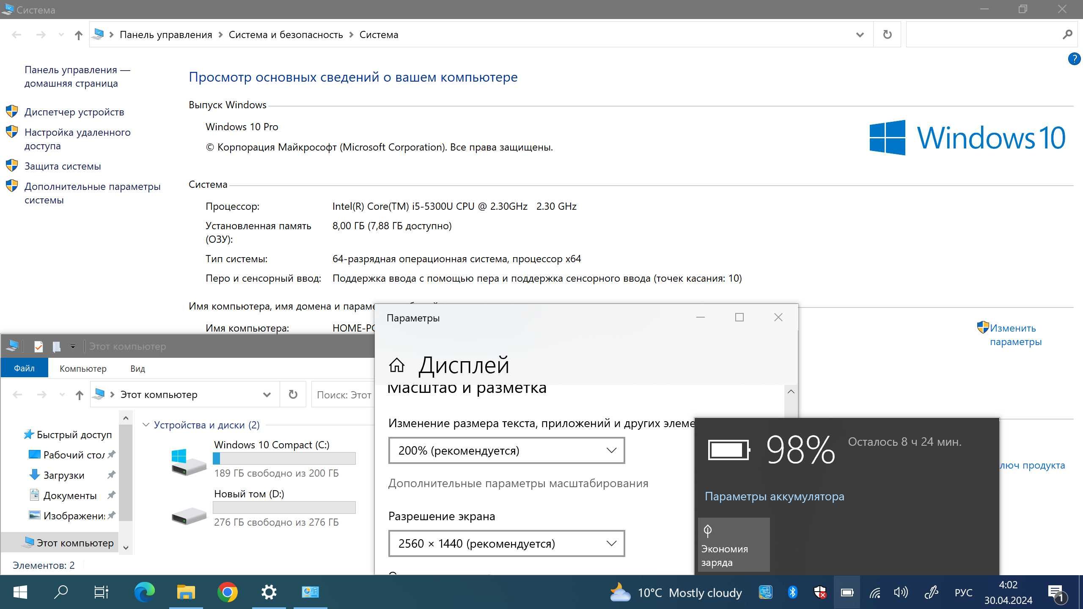Click the Bluetooth tray icon
Screen dimensions: 1083x609
(x=793, y=592)
